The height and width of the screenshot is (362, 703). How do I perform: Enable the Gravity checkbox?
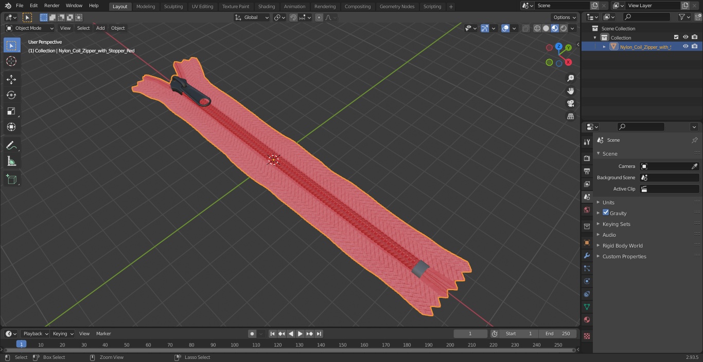tap(606, 213)
